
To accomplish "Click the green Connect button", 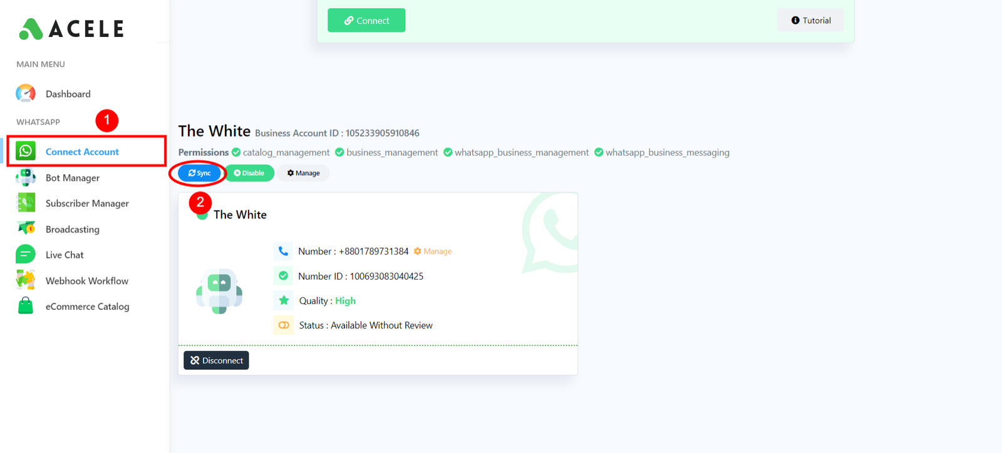I will click(x=366, y=20).
